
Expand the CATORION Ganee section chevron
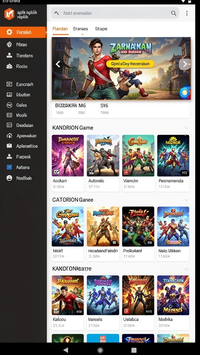click(186, 200)
